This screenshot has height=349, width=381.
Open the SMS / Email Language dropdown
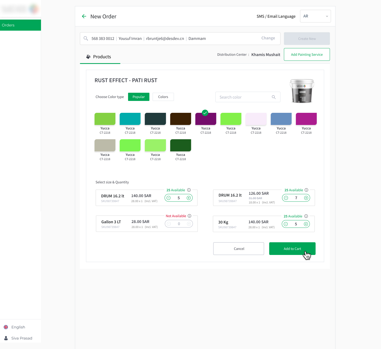coord(315,16)
